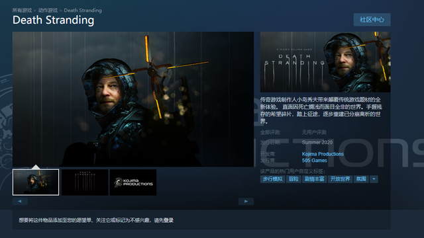Screen dimensions: 424x238
Task: Go to 动作游戏 breadcrumb
Action: coord(48,11)
